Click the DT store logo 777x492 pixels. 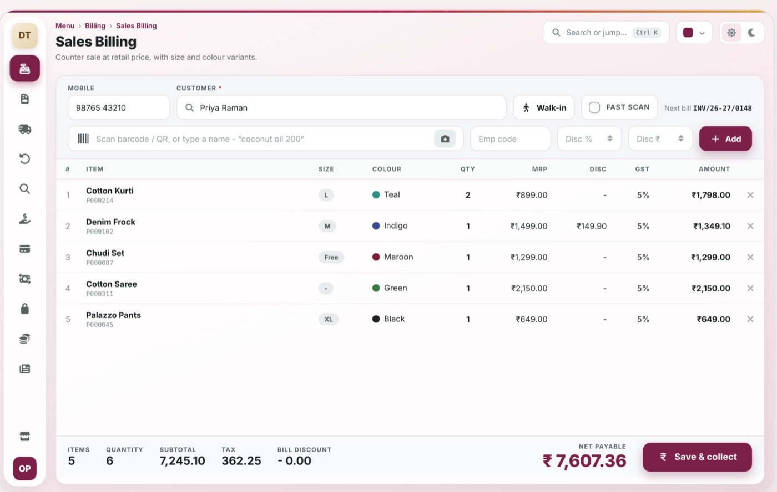click(x=24, y=35)
